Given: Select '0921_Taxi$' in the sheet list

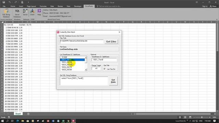Looking at the screenshot, I should (72, 60).
